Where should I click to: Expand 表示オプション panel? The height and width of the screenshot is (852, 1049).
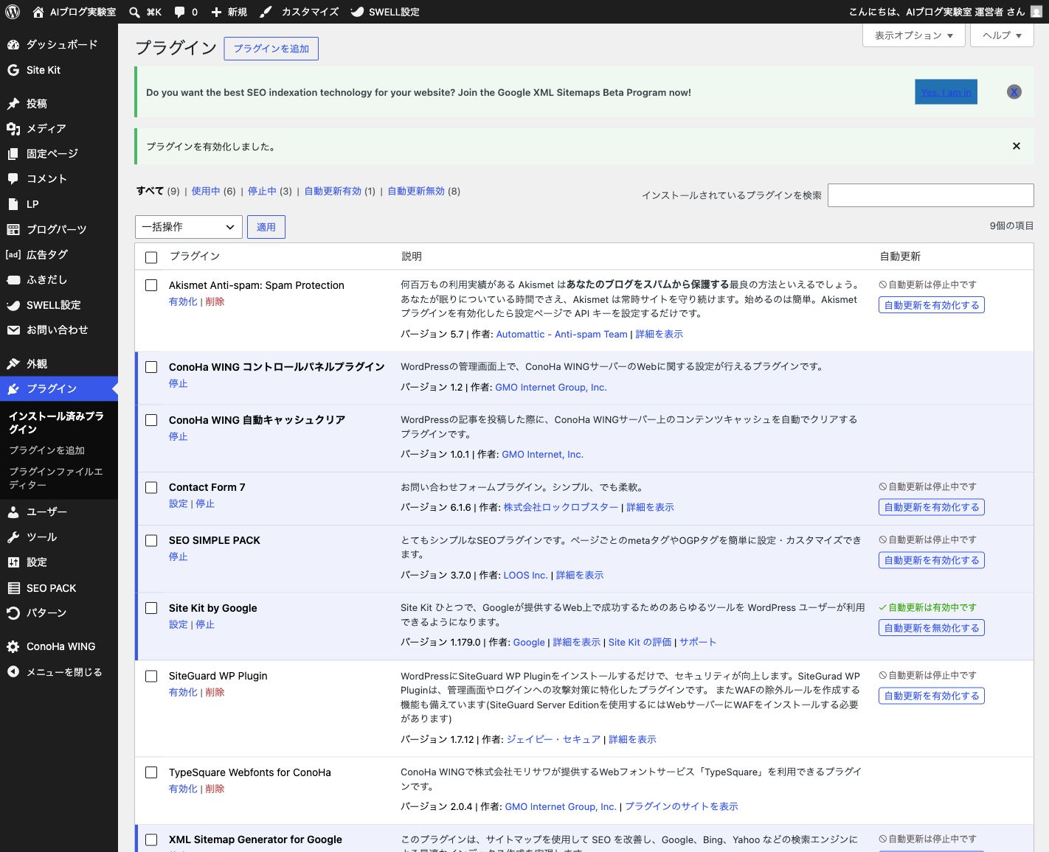click(914, 35)
